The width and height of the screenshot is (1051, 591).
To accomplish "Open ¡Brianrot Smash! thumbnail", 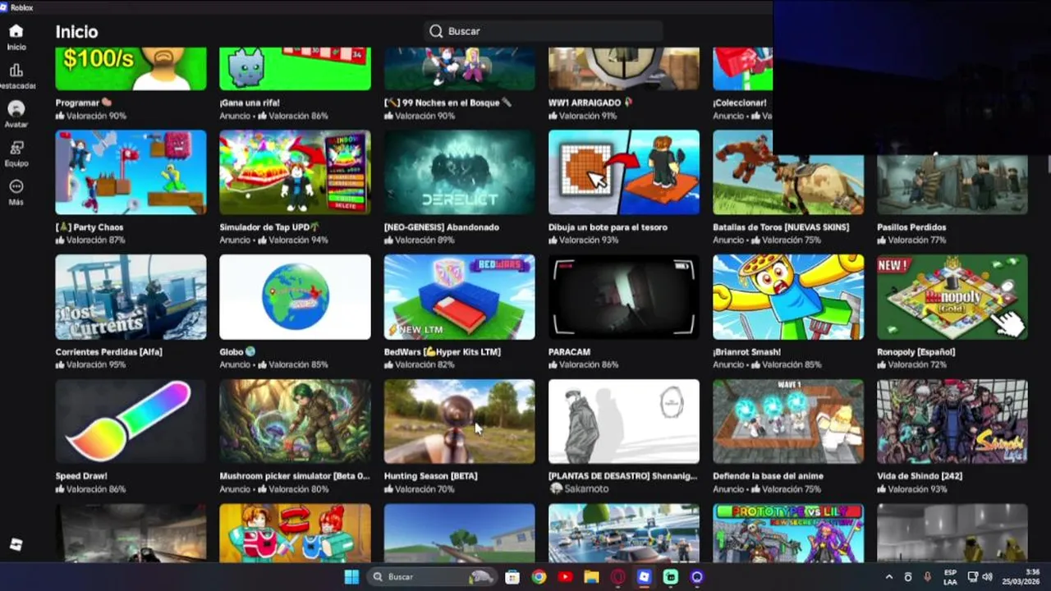I will 788,297.
